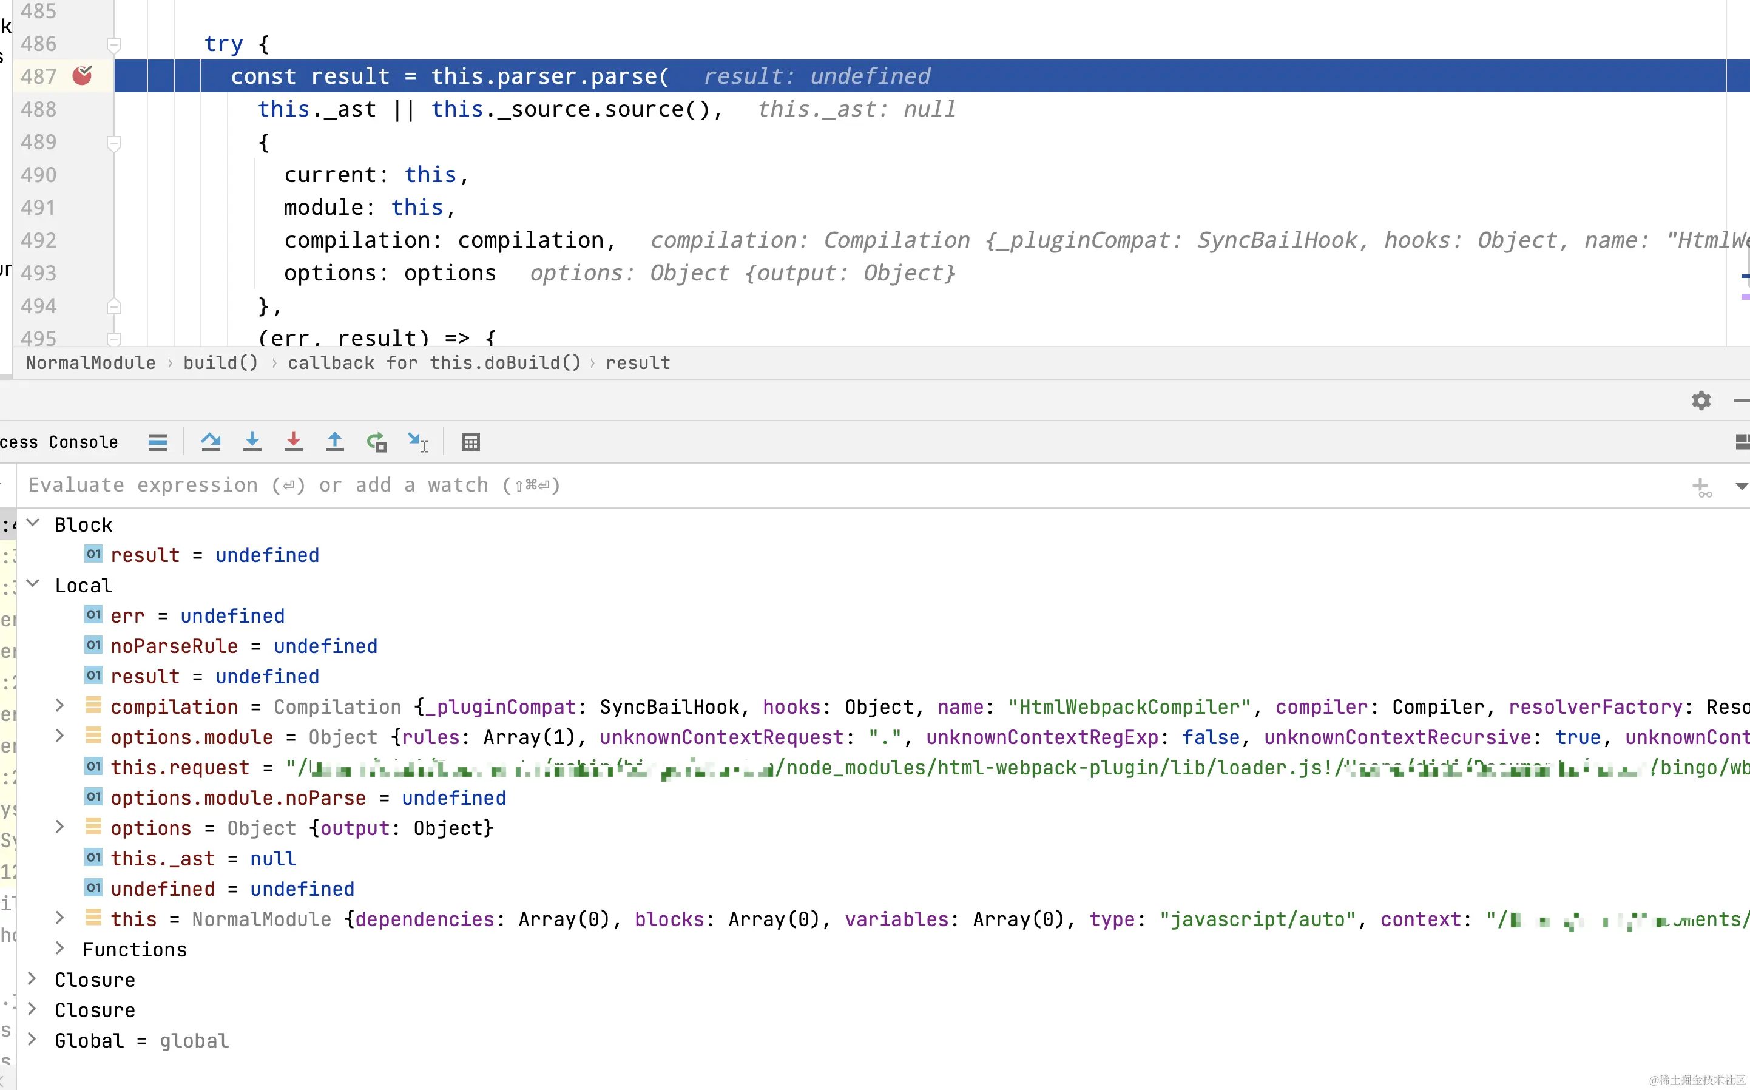Expand the compilation variable node

point(61,706)
